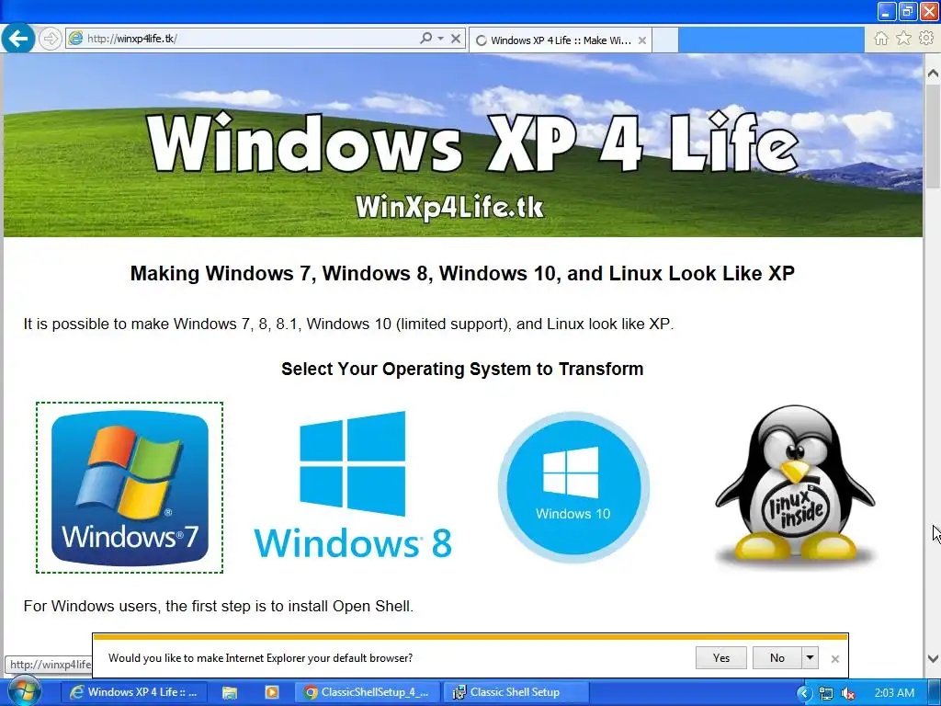Open Favorites star icon
The height and width of the screenshot is (706, 941).
click(x=903, y=39)
